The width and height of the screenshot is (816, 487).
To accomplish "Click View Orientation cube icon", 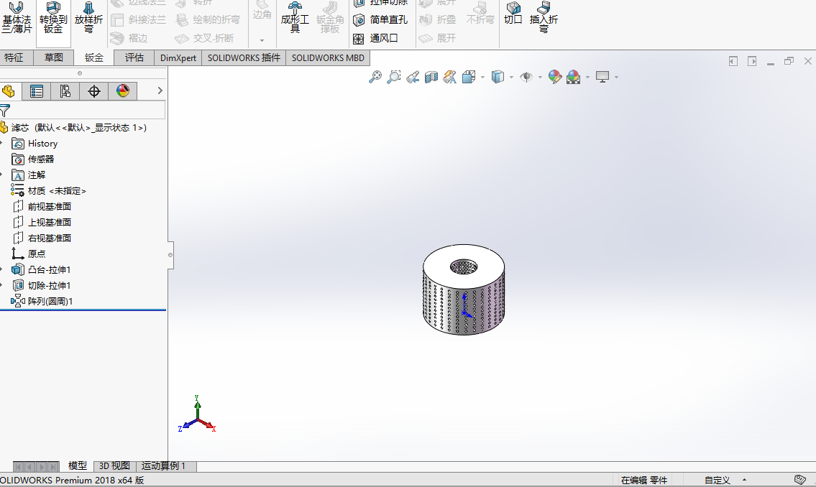I will [x=469, y=78].
